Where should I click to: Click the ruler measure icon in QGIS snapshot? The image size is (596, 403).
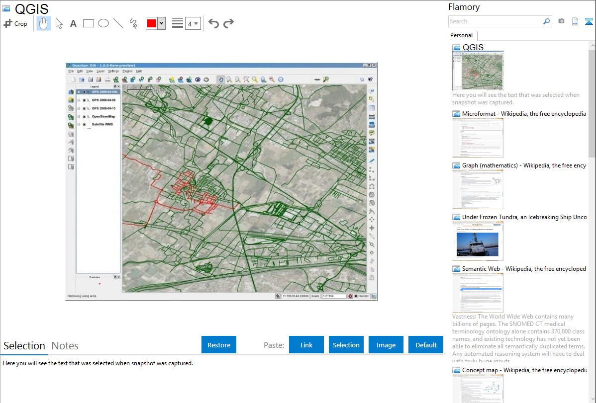317,80
